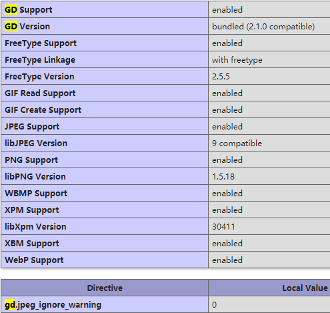Image resolution: width=330 pixels, height=313 pixels.
Task: Click the 'WBMP Support' label
Action: point(36,194)
